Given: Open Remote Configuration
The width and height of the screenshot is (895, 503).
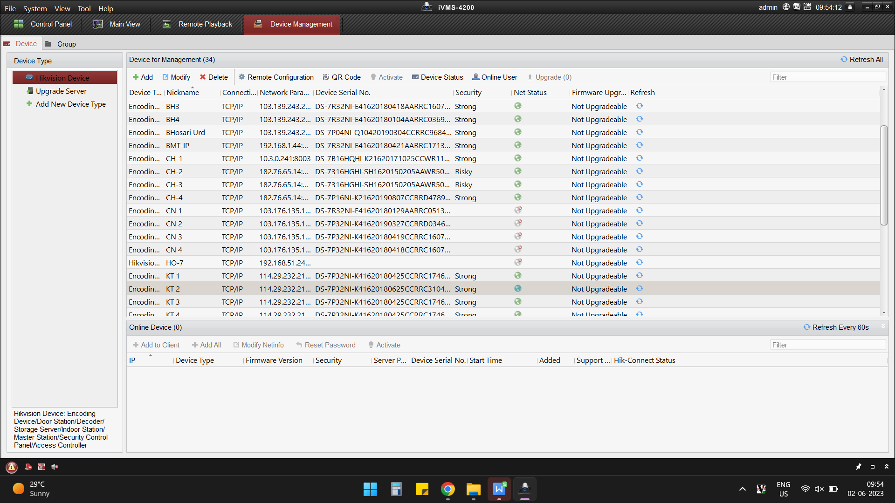Looking at the screenshot, I should [276, 77].
